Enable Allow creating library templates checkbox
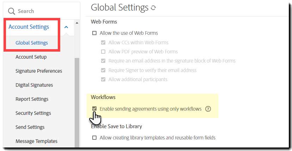This screenshot has width=292, height=151. pos(94,138)
